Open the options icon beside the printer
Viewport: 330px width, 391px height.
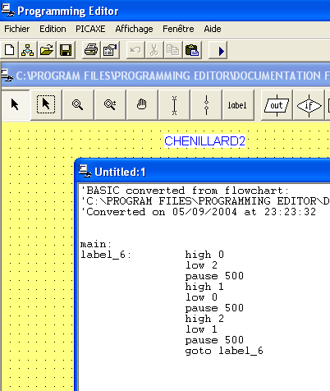[110, 50]
